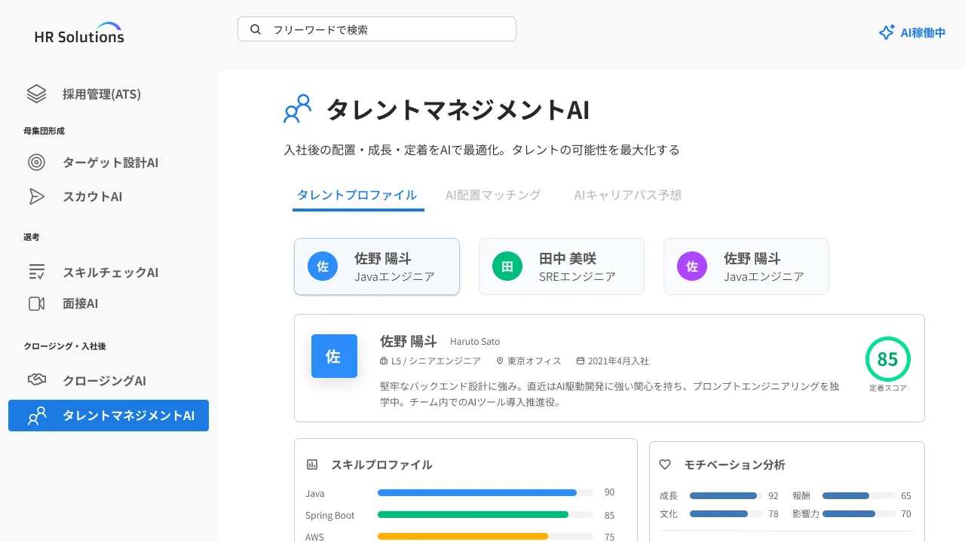Click the heart icon beside モチベーション分析

tap(665, 464)
